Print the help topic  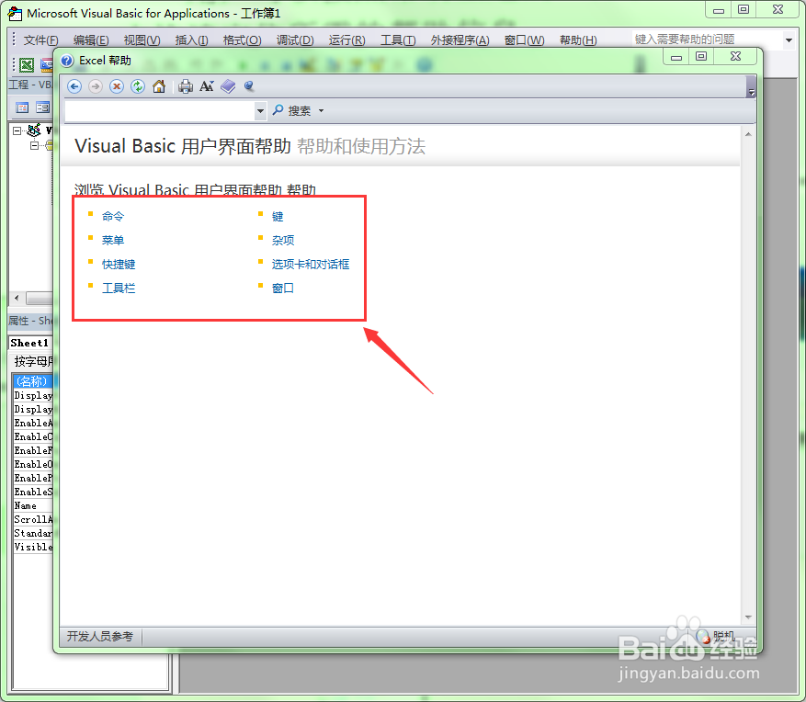(186, 86)
